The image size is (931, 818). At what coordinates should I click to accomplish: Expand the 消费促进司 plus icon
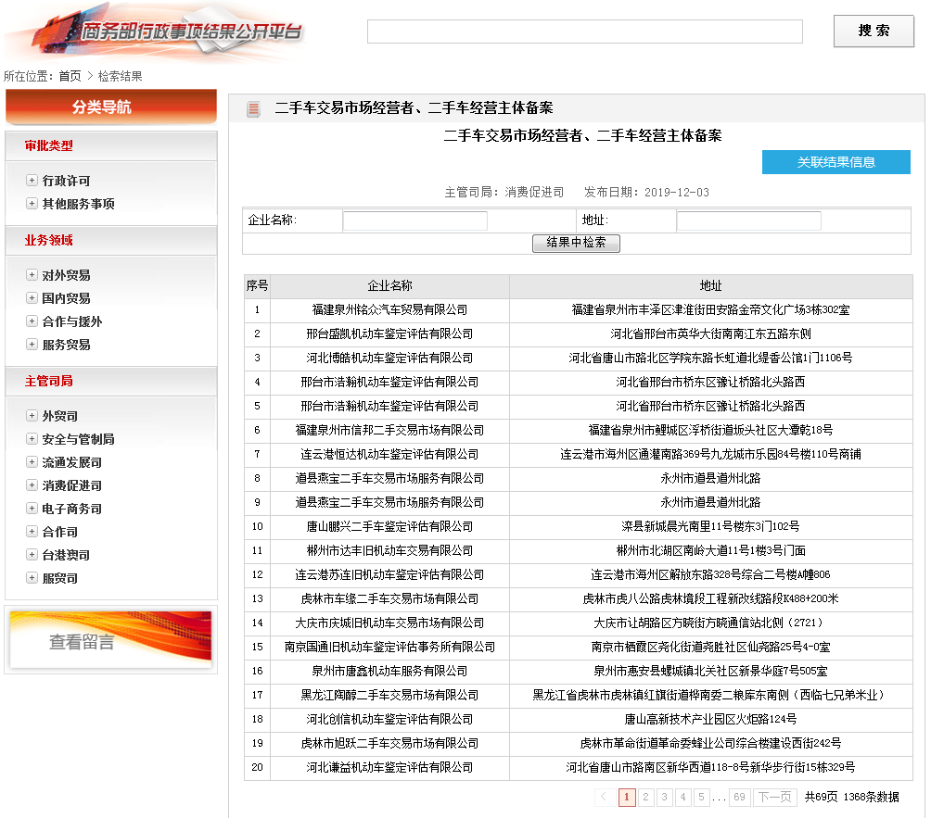pos(32,485)
